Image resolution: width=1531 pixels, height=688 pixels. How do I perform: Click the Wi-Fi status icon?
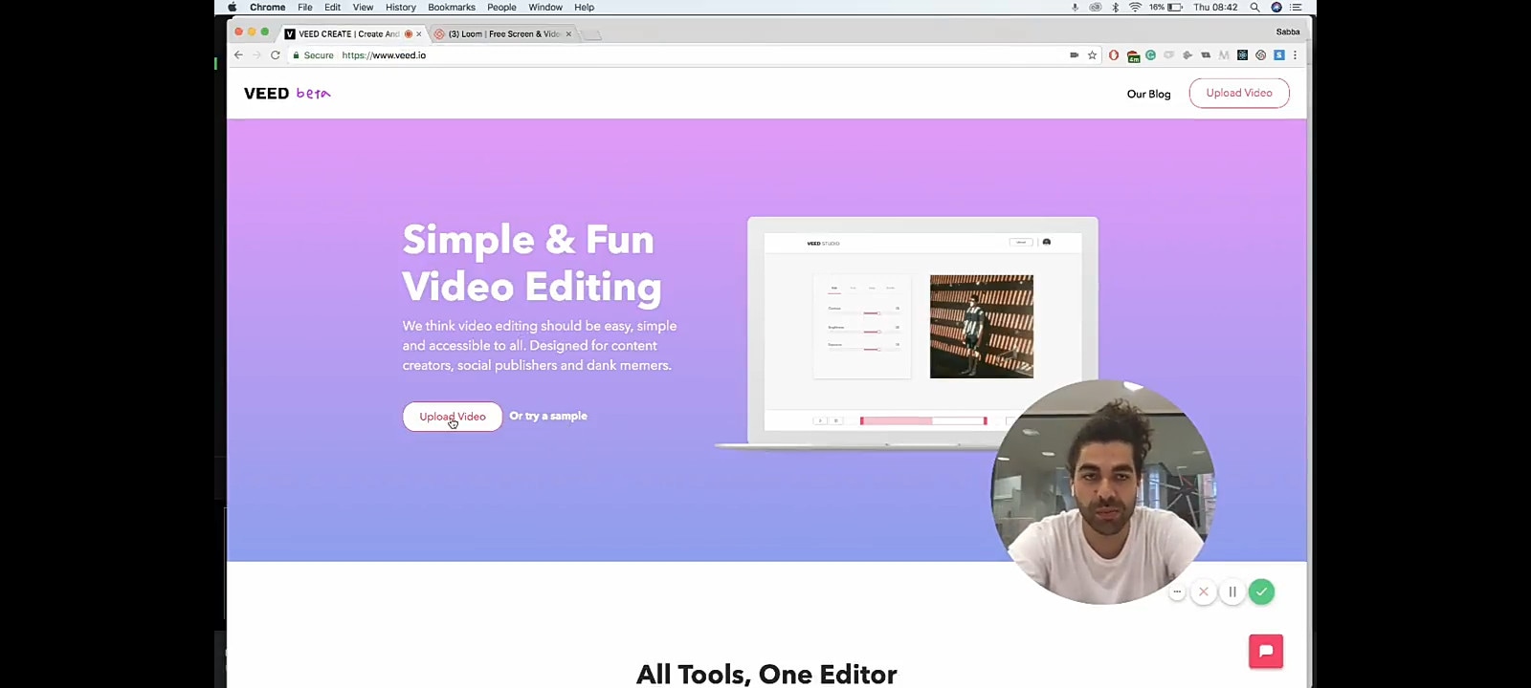[x=1135, y=7]
